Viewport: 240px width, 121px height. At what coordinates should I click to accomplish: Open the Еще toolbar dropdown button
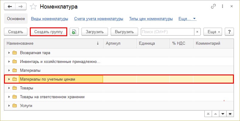[213, 32]
